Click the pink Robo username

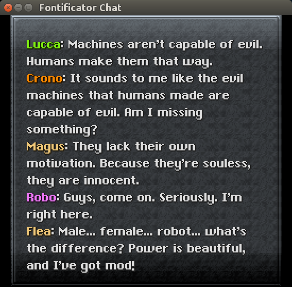click(41, 198)
